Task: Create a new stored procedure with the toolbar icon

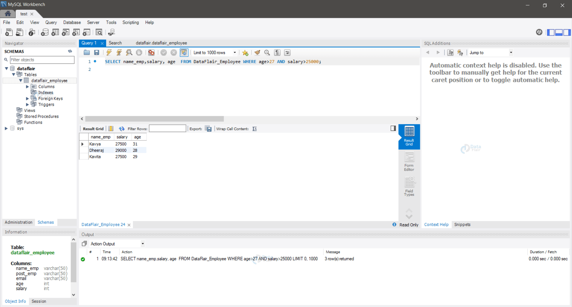Action: [x=76, y=32]
